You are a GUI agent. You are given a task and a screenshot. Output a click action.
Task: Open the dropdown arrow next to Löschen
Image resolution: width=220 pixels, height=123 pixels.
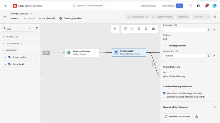pyautogui.click(x=209, y=17)
